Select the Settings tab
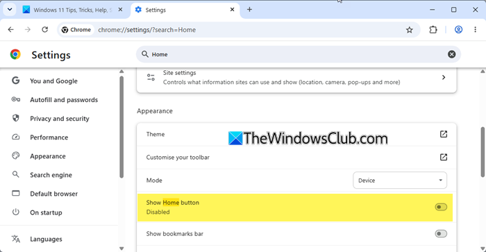The width and height of the screenshot is (486, 252). (185, 10)
